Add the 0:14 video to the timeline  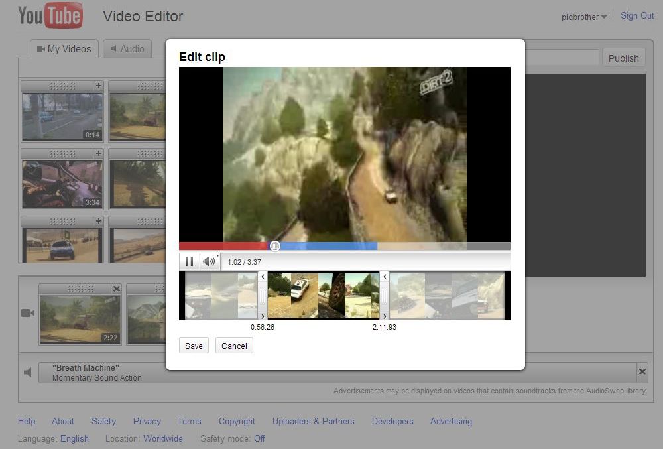tap(99, 86)
